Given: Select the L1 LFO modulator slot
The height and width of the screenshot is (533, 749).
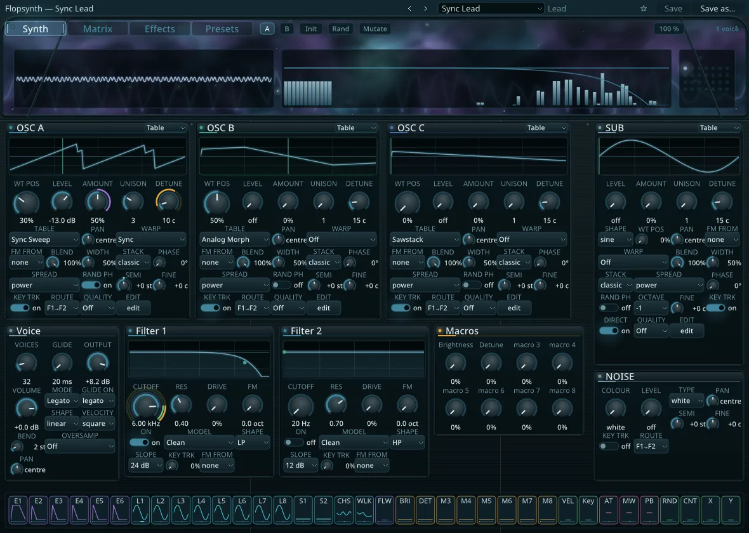Looking at the screenshot, I should [x=140, y=509].
